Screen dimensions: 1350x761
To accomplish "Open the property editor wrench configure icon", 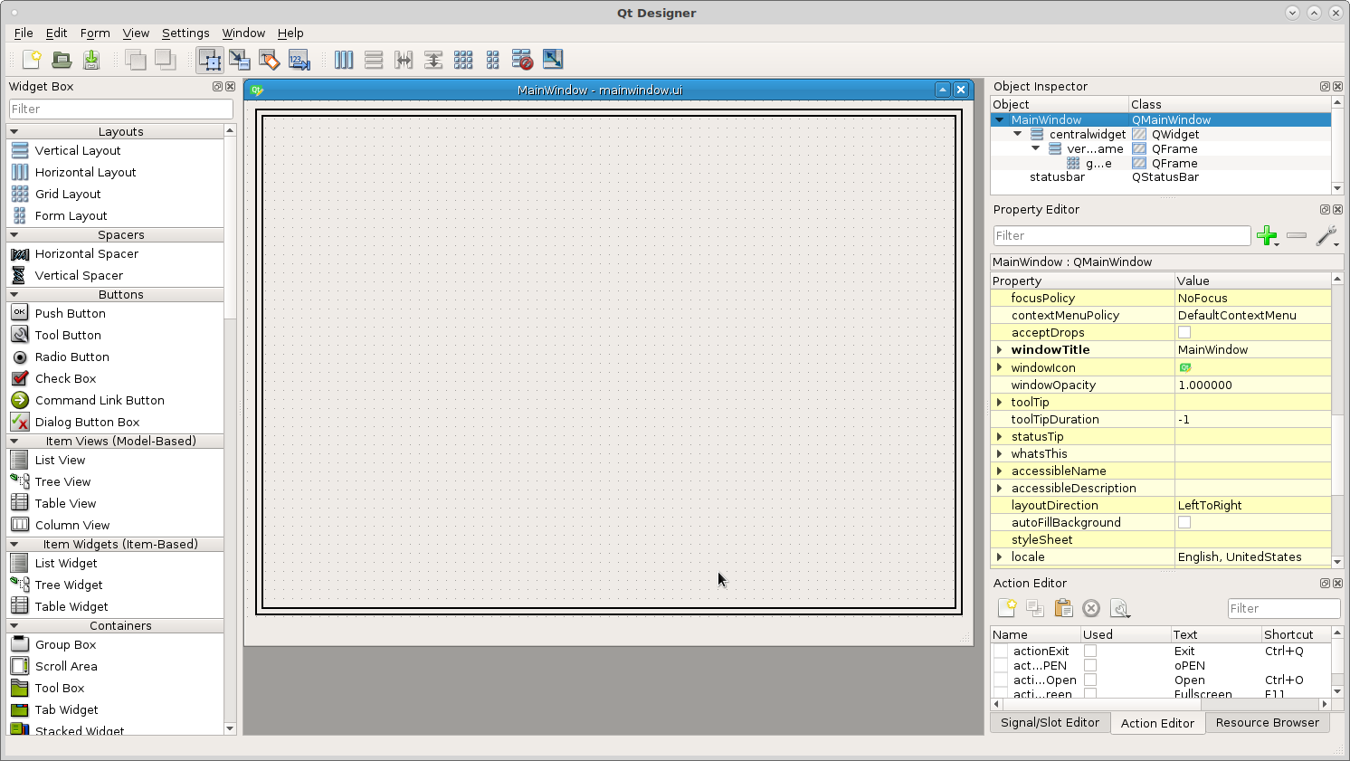I will [1326, 236].
